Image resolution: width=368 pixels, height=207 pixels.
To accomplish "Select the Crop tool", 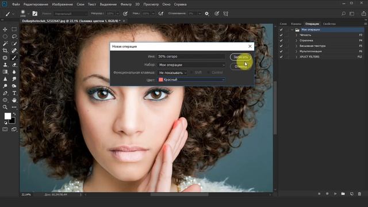I will click(5, 51).
